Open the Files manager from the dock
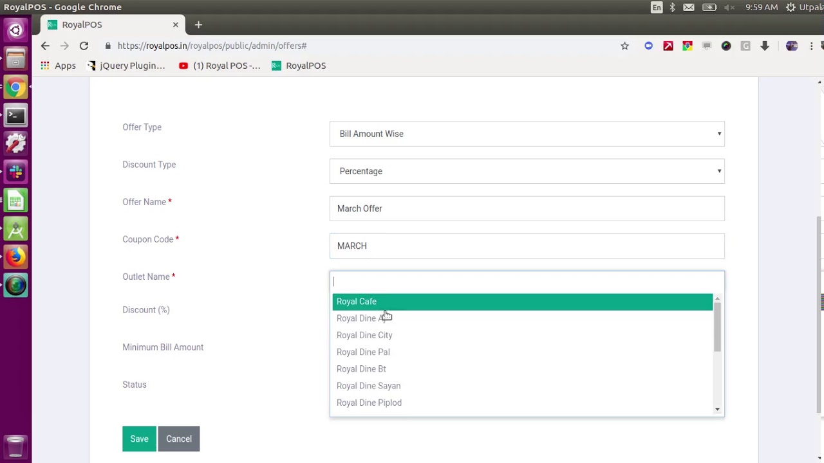 tap(15, 59)
